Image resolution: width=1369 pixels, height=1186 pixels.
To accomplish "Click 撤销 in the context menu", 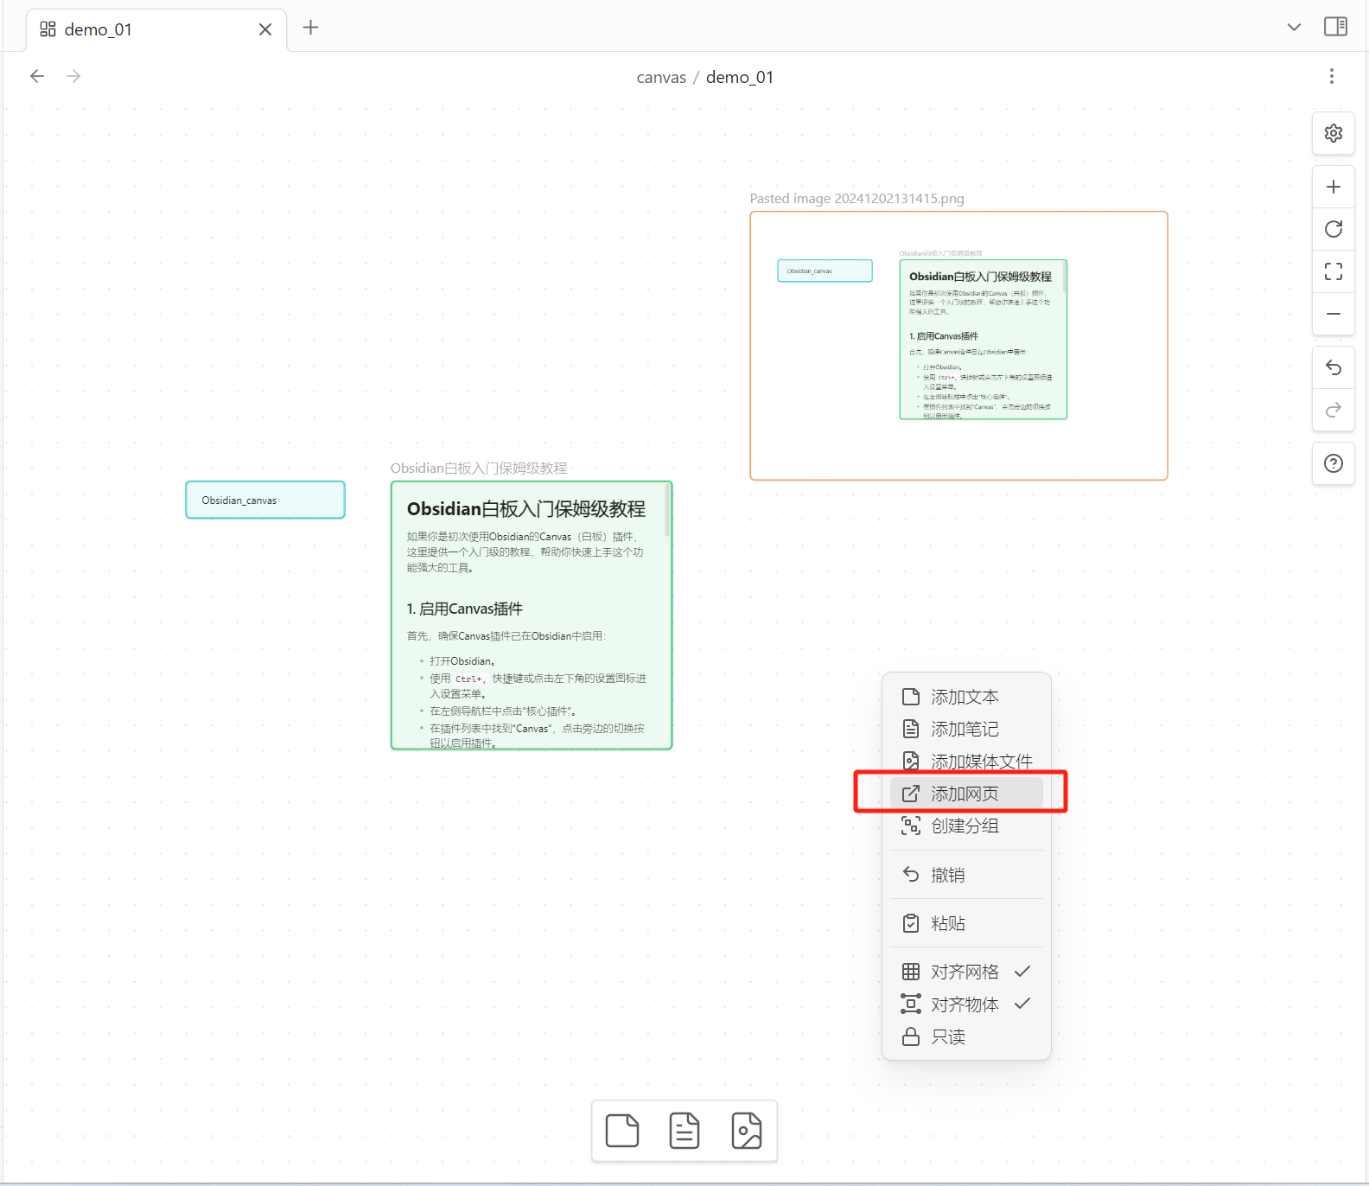I will click(x=966, y=875).
